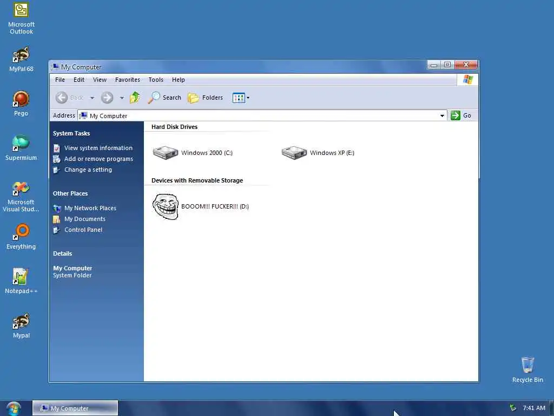Open Control Panel link

pyautogui.click(x=78, y=230)
